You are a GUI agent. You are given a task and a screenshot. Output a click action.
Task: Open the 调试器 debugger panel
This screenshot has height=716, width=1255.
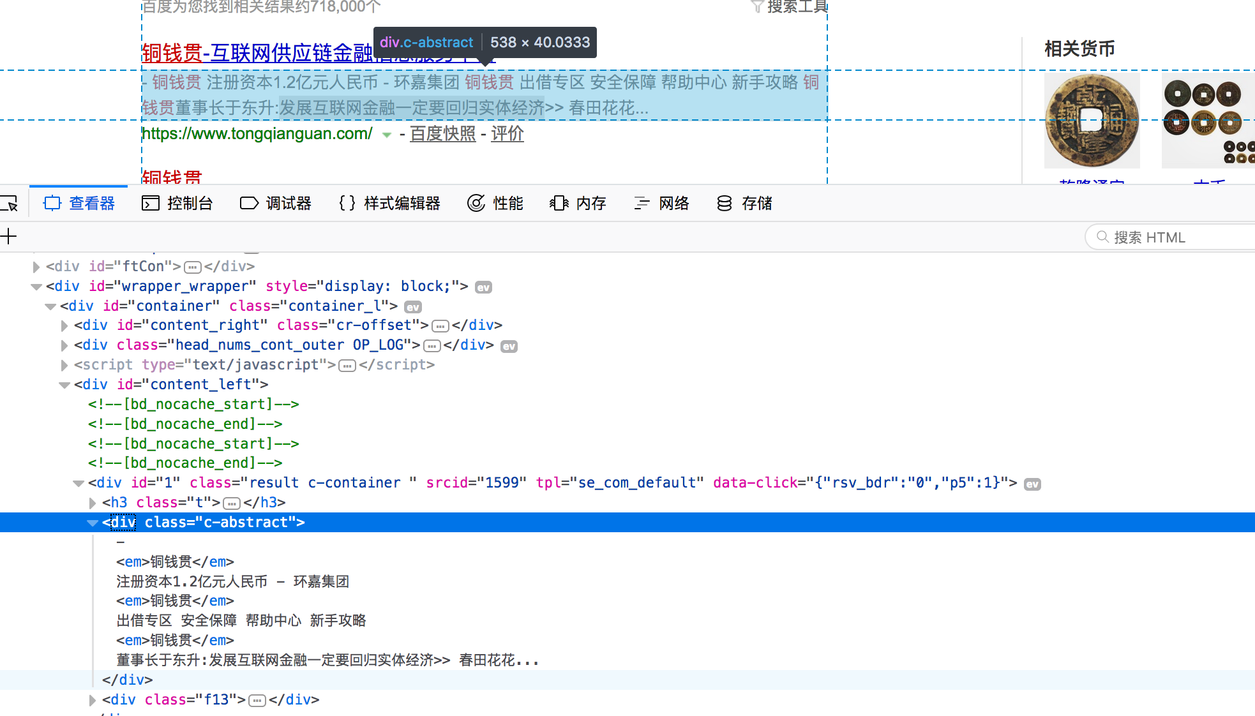click(276, 204)
